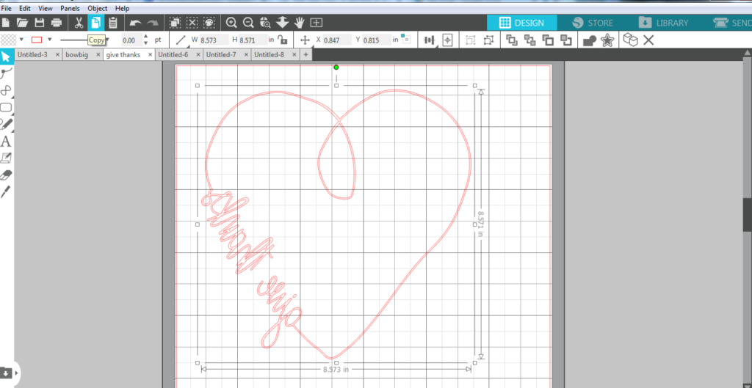752x388 pixels.
Task: Close the 'give thanks' document tab
Action: (150, 55)
